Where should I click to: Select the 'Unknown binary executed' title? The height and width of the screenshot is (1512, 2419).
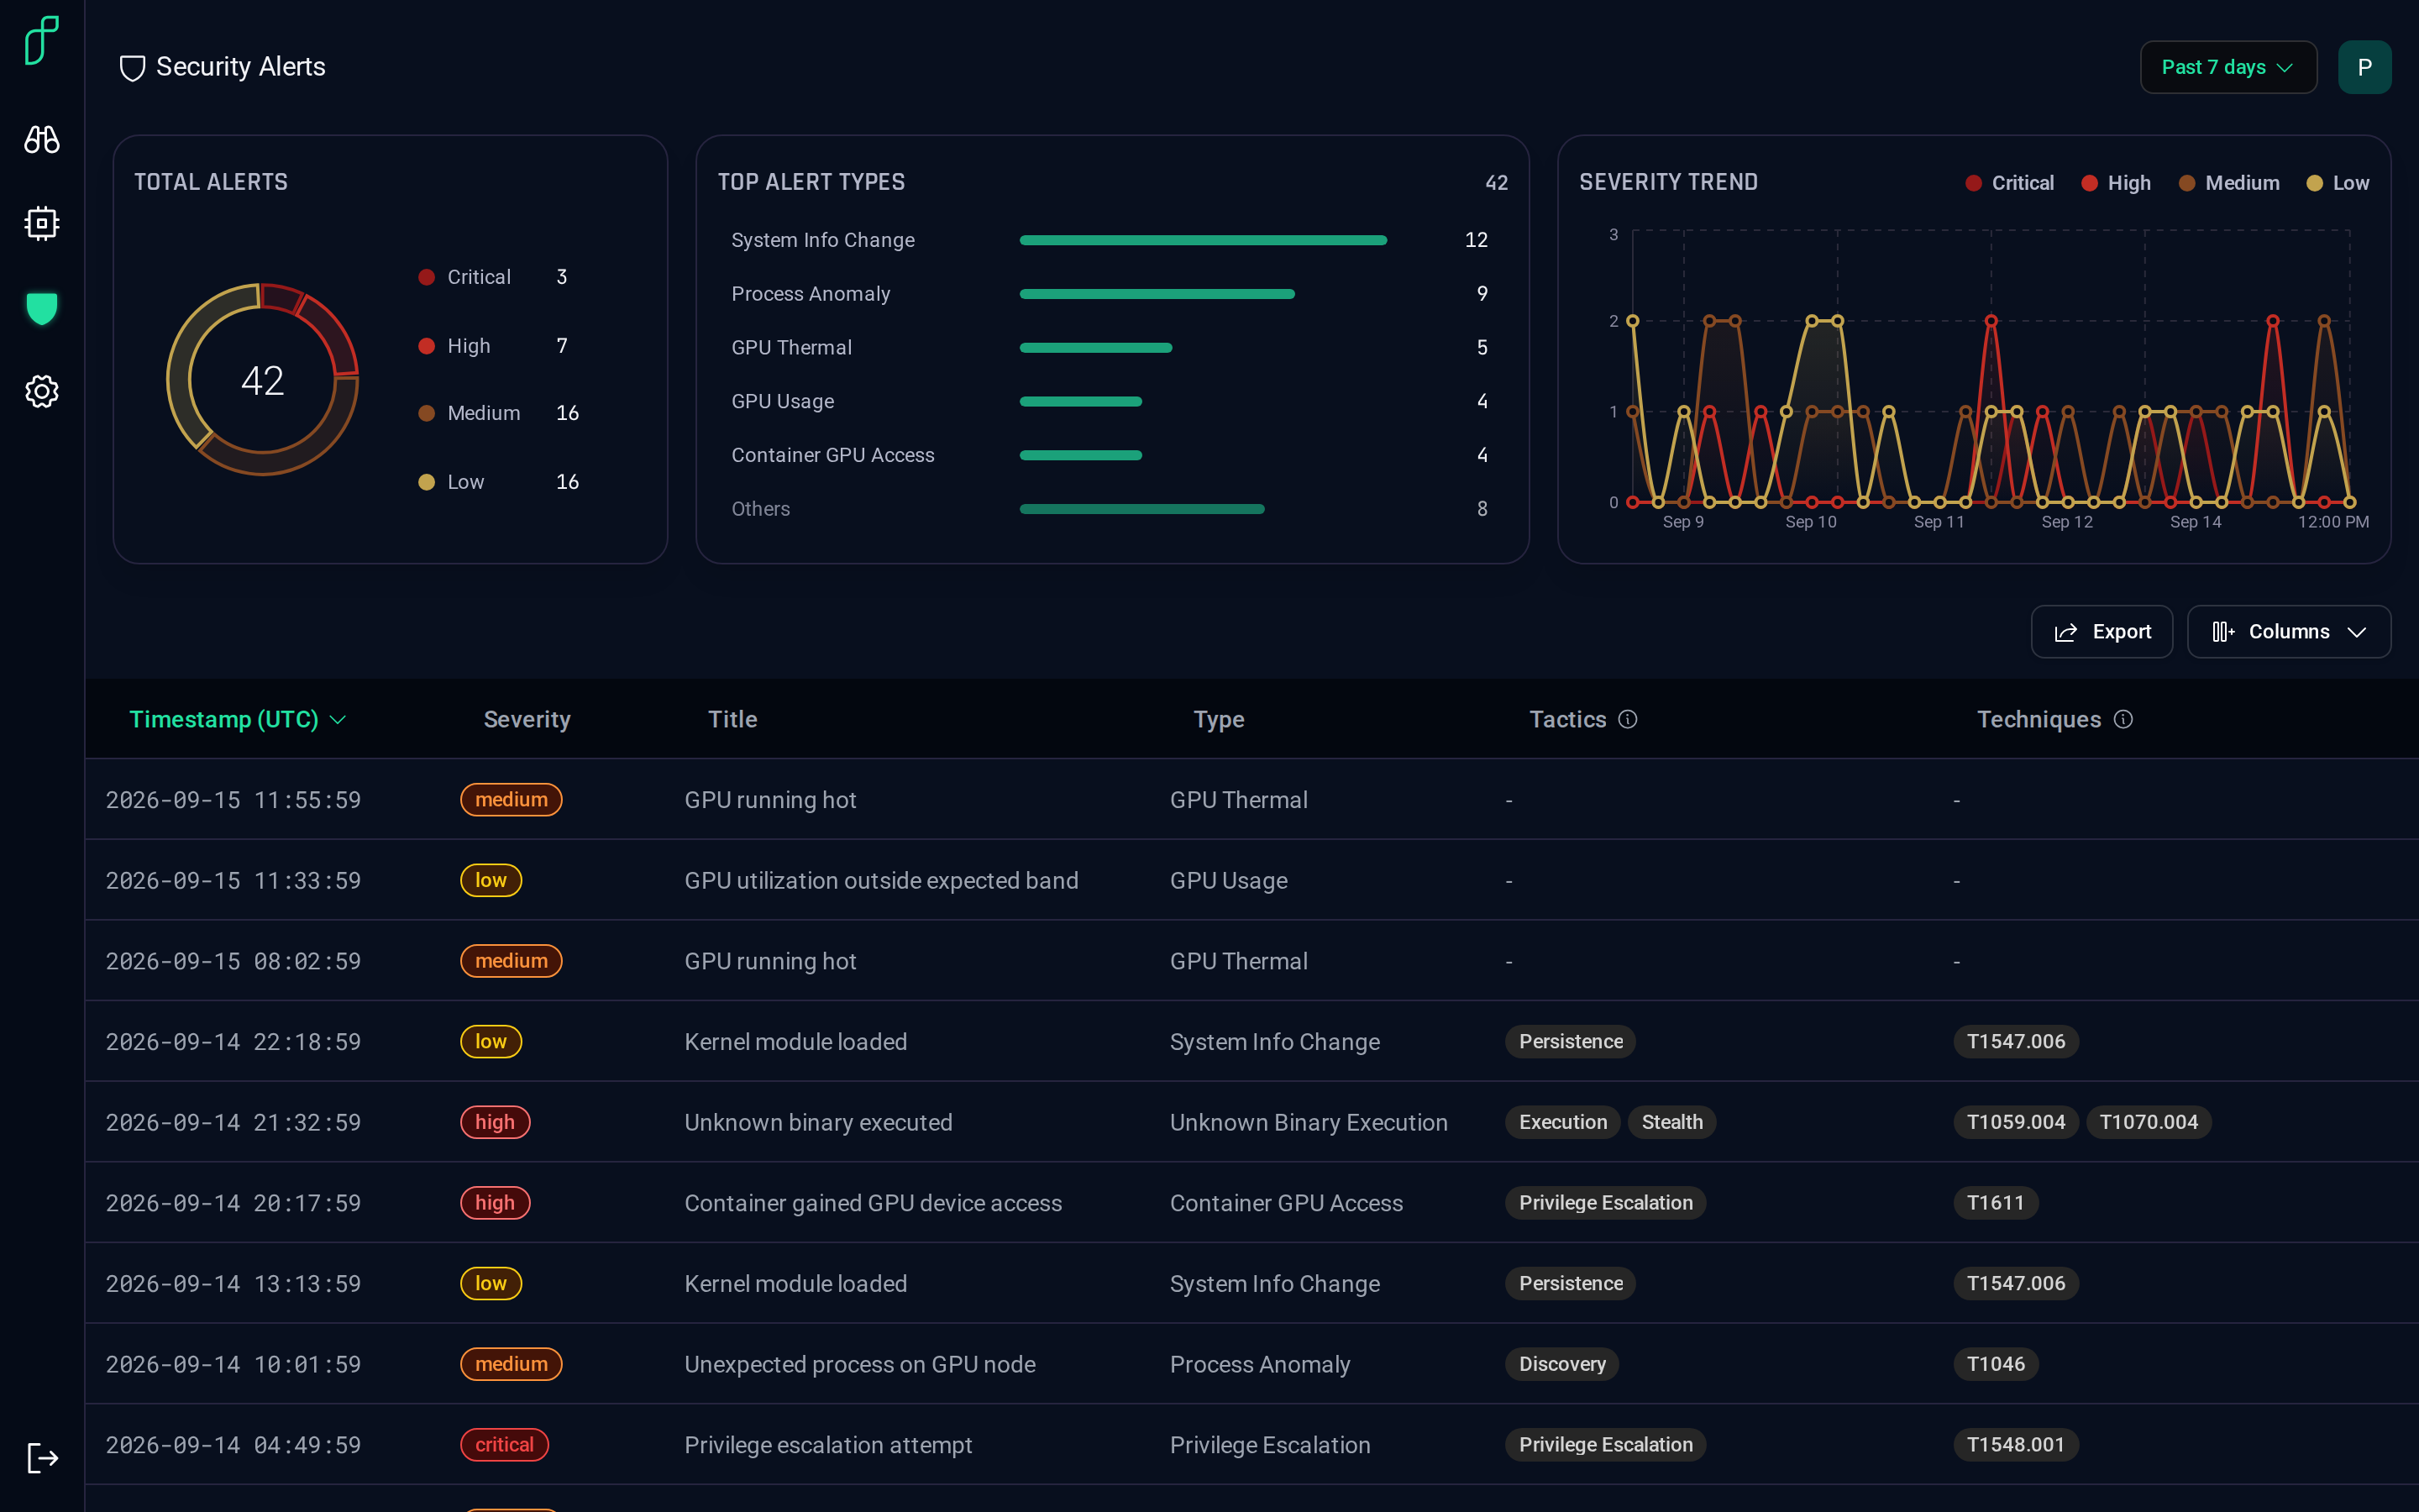[x=817, y=1122]
